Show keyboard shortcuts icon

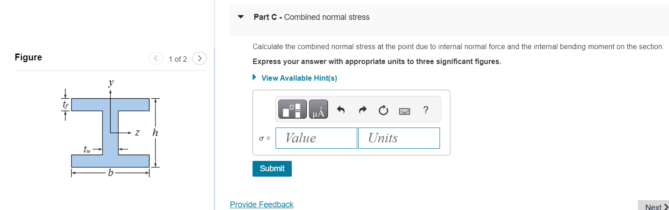404,110
